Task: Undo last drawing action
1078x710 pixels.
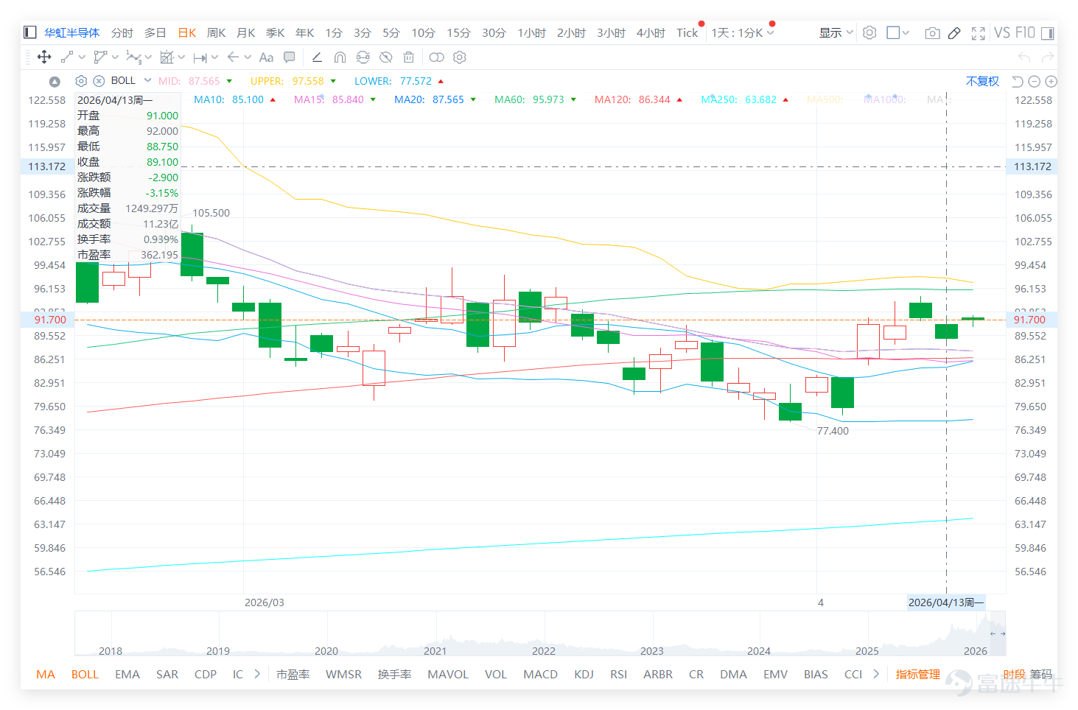Action: [1024, 57]
